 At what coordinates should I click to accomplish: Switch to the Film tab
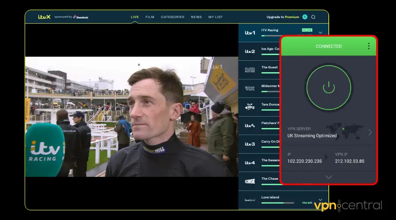click(150, 17)
